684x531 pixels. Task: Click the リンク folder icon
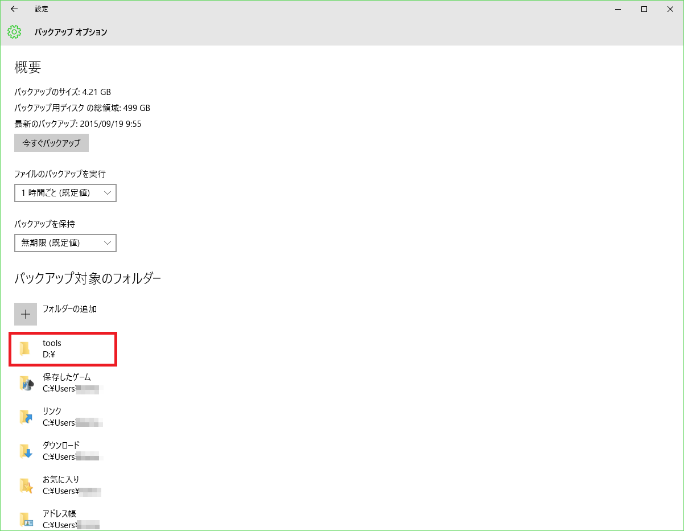(x=26, y=416)
